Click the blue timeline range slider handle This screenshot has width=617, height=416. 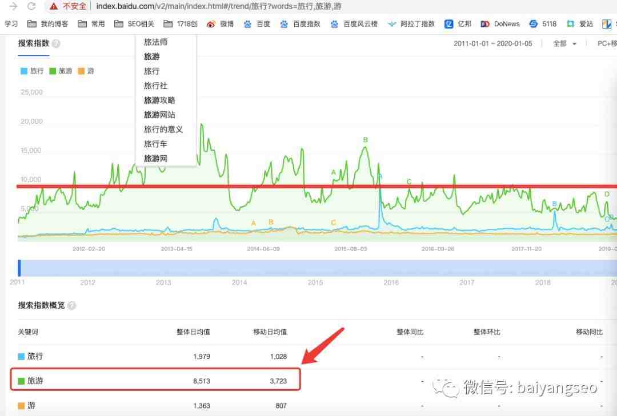tap(19, 268)
